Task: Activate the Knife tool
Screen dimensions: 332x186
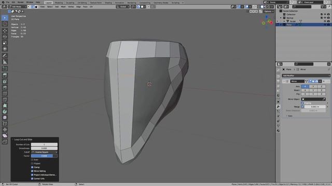Action: (5, 100)
